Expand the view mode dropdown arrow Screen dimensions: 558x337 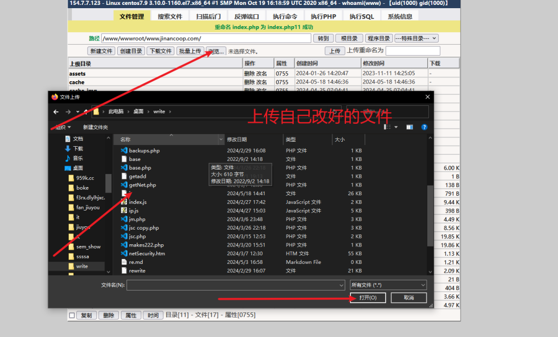coord(396,127)
